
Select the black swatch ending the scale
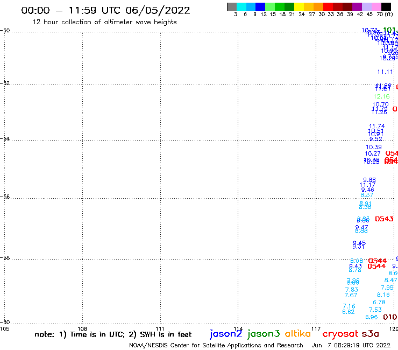(x=386, y=6)
